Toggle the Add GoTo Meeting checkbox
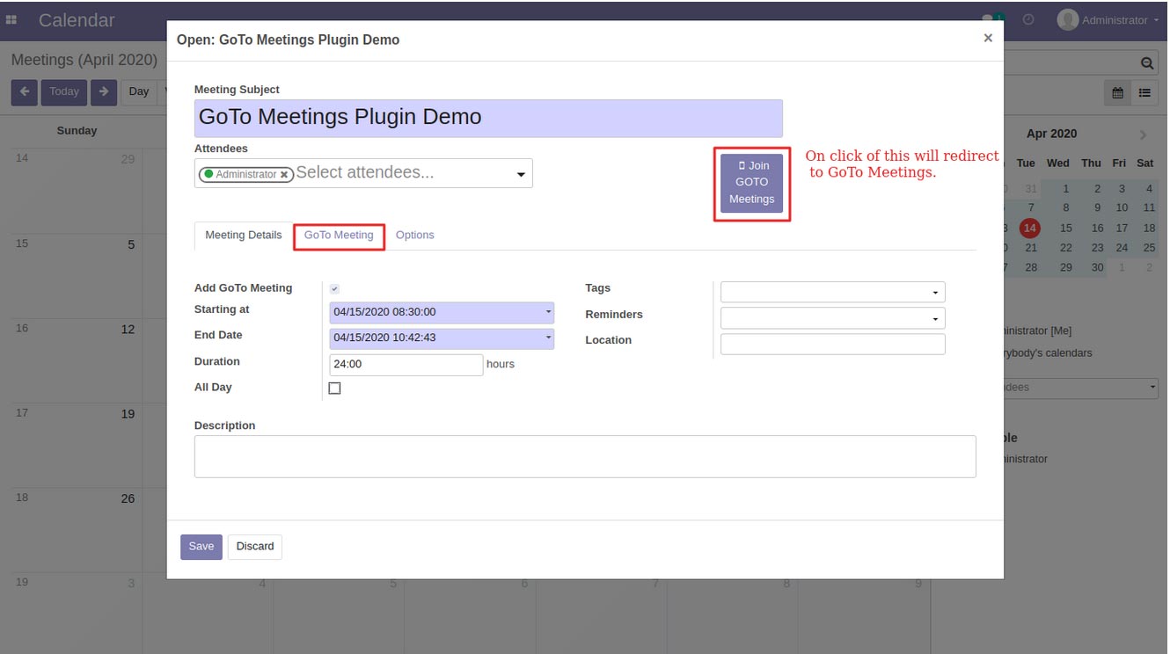 (334, 288)
